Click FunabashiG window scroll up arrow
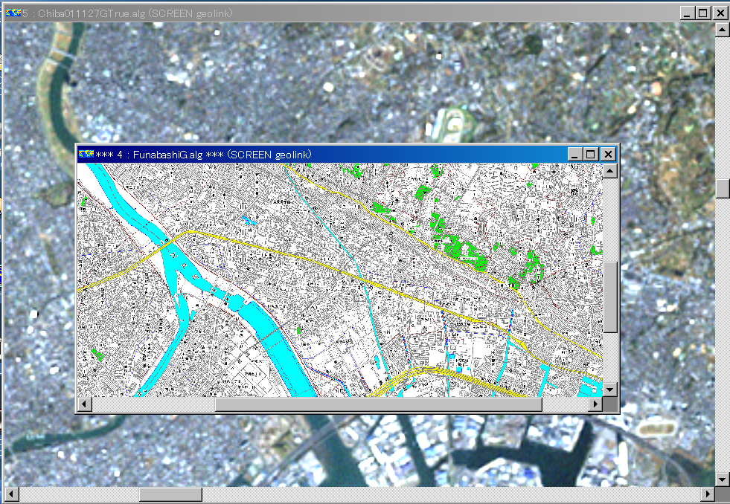 (610, 171)
